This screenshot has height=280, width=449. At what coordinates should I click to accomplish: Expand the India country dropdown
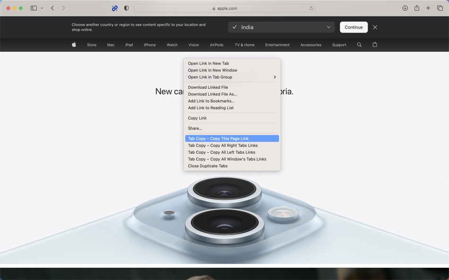pos(282,27)
